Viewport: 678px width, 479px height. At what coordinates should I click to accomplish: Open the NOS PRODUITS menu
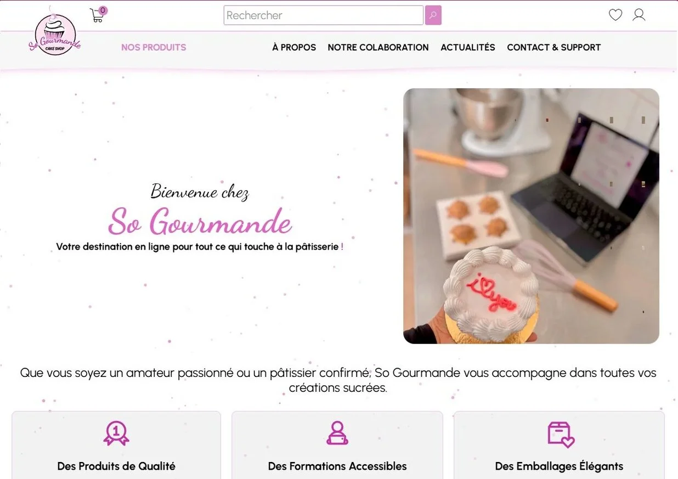[154, 47]
